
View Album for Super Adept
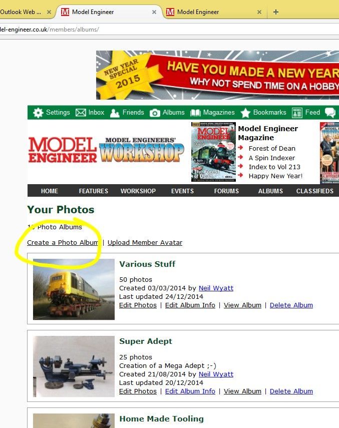pyautogui.click(x=242, y=391)
